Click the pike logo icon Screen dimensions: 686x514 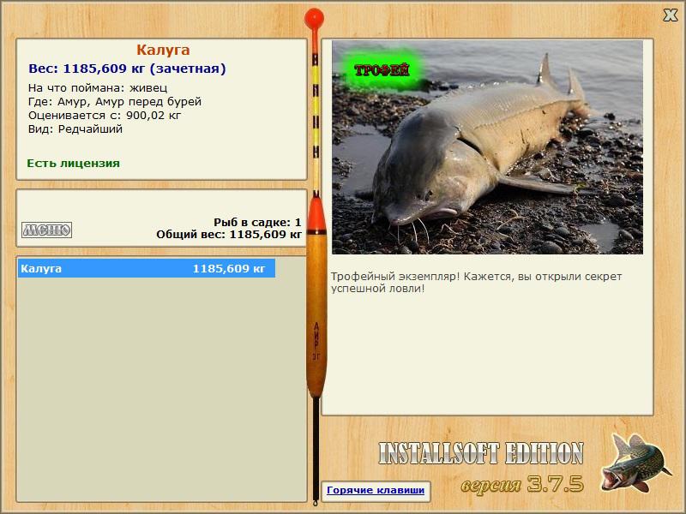tap(636, 462)
